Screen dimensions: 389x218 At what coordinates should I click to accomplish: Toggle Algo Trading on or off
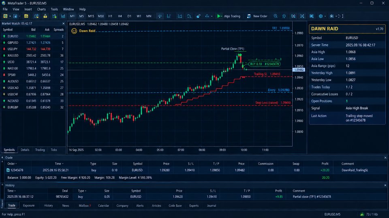point(229,16)
